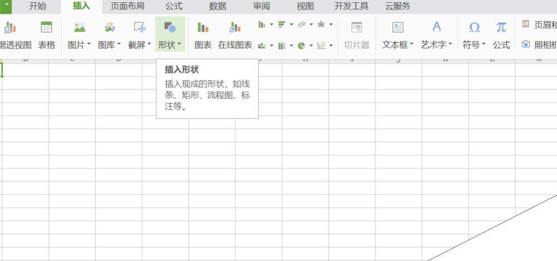The width and height of the screenshot is (557, 261).
Task: Open bar chart type dropdown arrow
Action: click(291, 24)
